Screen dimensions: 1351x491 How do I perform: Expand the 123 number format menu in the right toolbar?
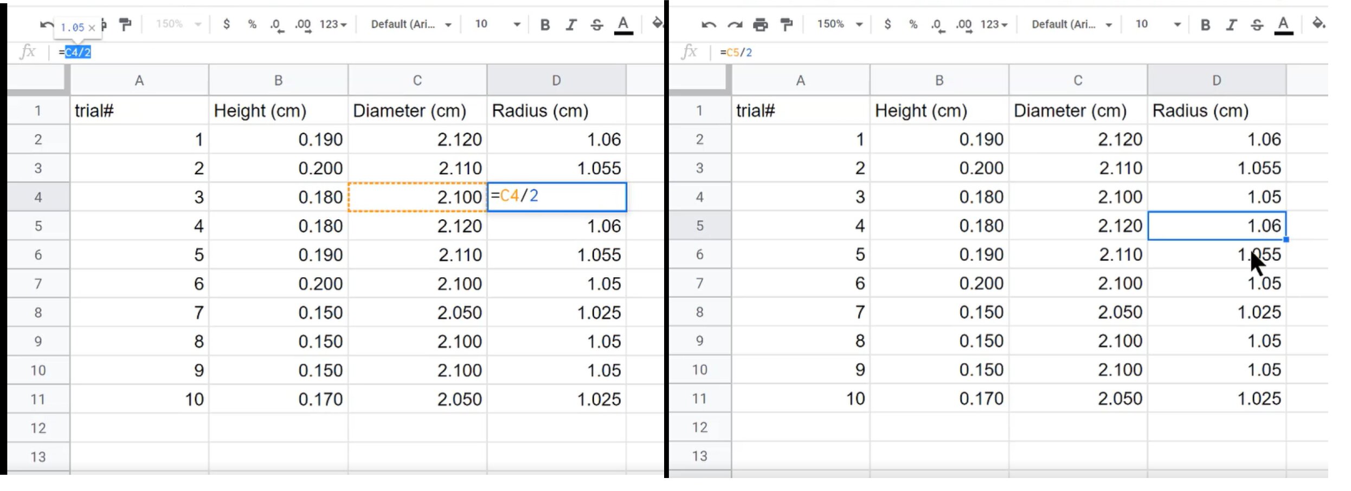tap(993, 24)
